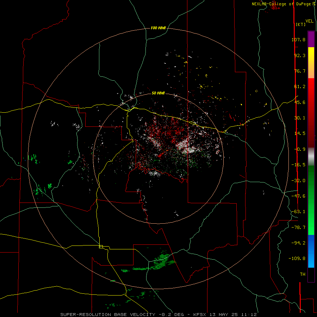Select the 61.2 legend value
The width and height of the screenshot is (317, 317).
300,87
